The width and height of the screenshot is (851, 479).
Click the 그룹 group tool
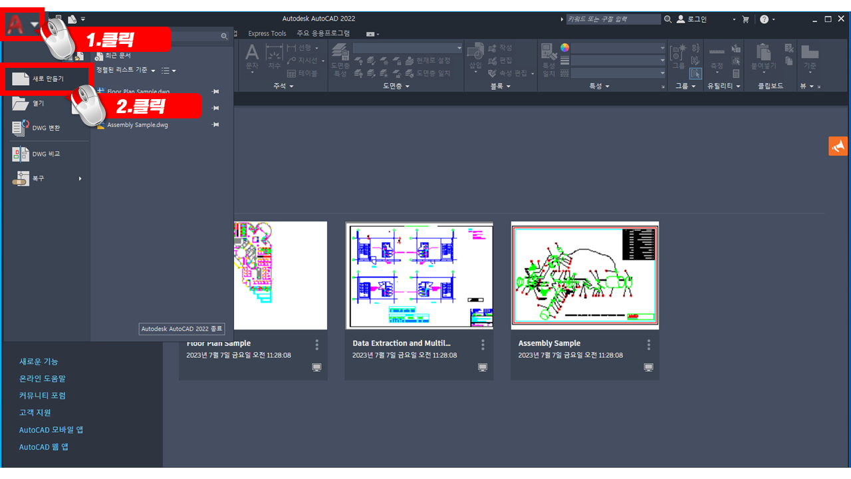pos(678,56)
